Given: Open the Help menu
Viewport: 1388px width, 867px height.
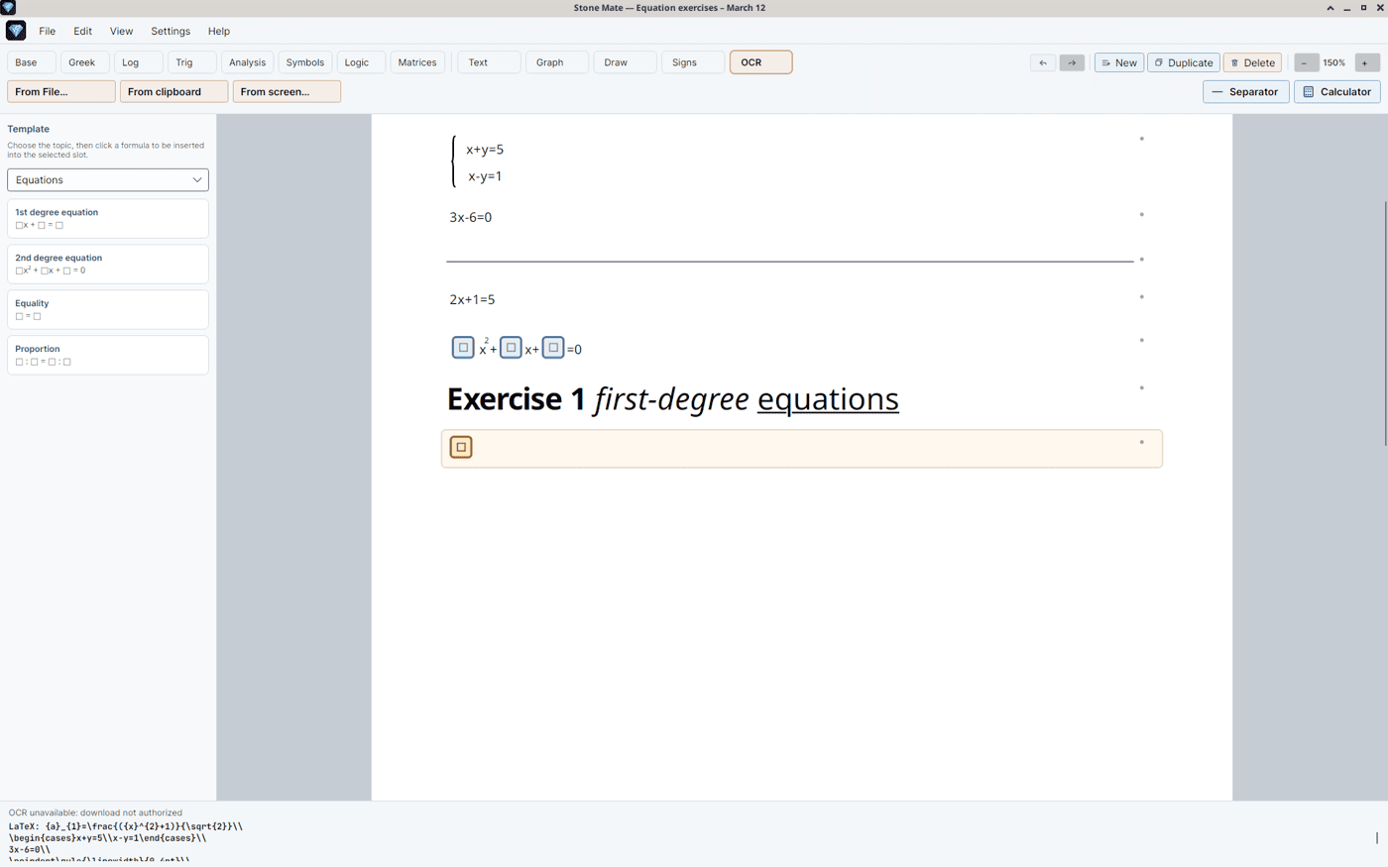Looking at the screenshot, I should coord(219,31).
